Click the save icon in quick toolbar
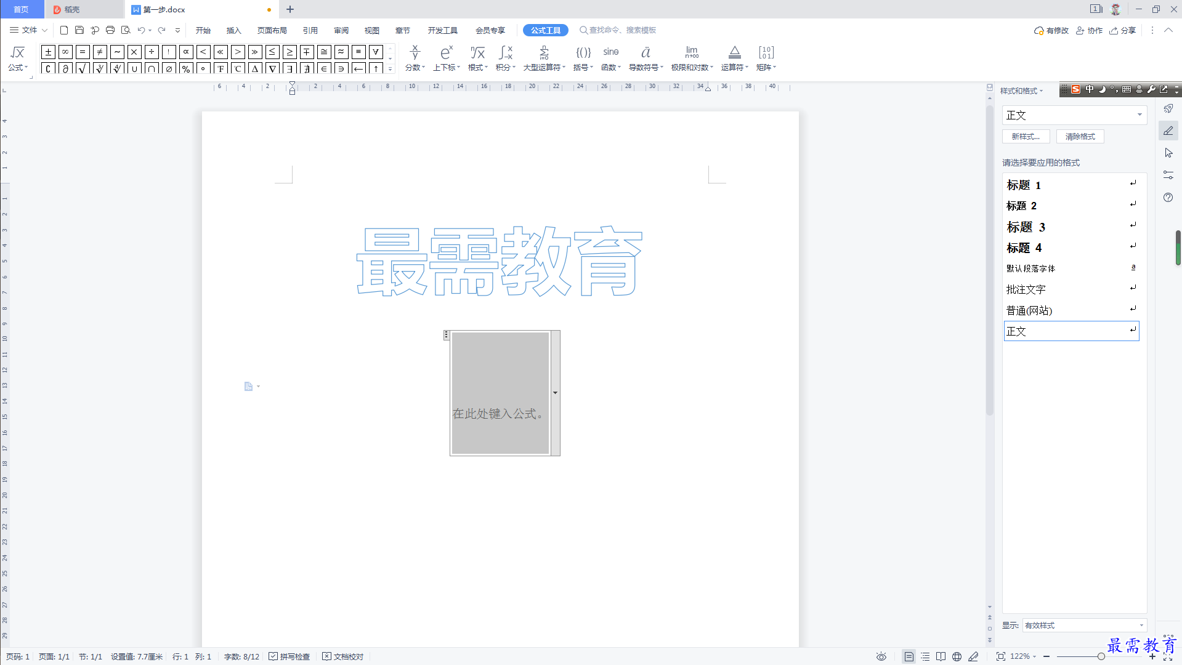This screenshot has width=1182, height=665. (79, 30)
